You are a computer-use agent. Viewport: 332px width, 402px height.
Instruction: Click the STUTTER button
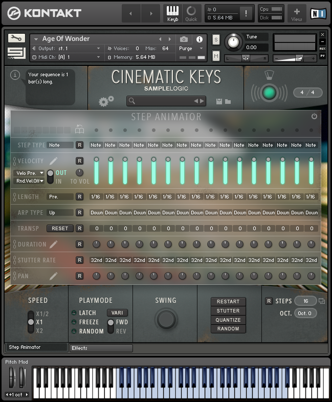[x=228, y=311]
